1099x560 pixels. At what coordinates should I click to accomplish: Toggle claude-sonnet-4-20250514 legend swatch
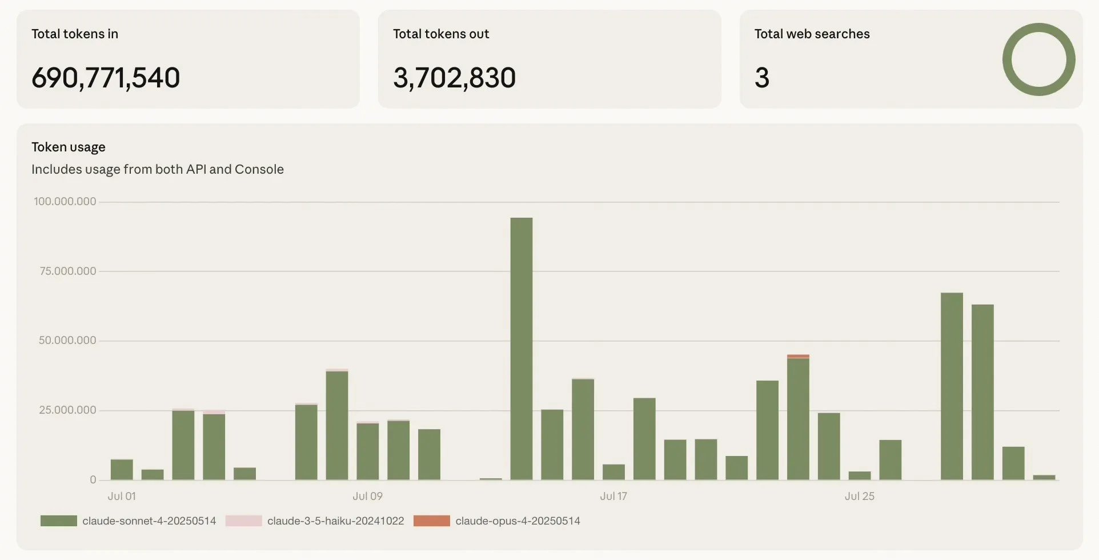tap(59, 521)
